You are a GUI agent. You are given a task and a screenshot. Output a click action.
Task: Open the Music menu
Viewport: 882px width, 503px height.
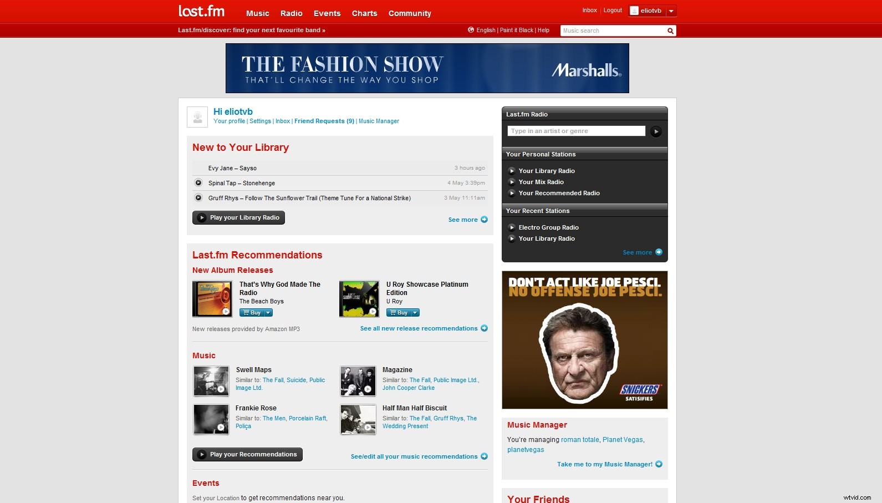pyautogui.click(x=258, y=13)
